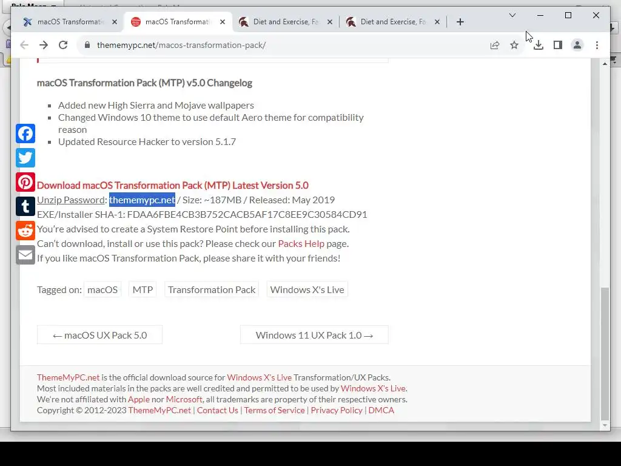Viewport: 621px width, 466px height.
Task: Toggle the browser side panel
Action: point(558,45)
